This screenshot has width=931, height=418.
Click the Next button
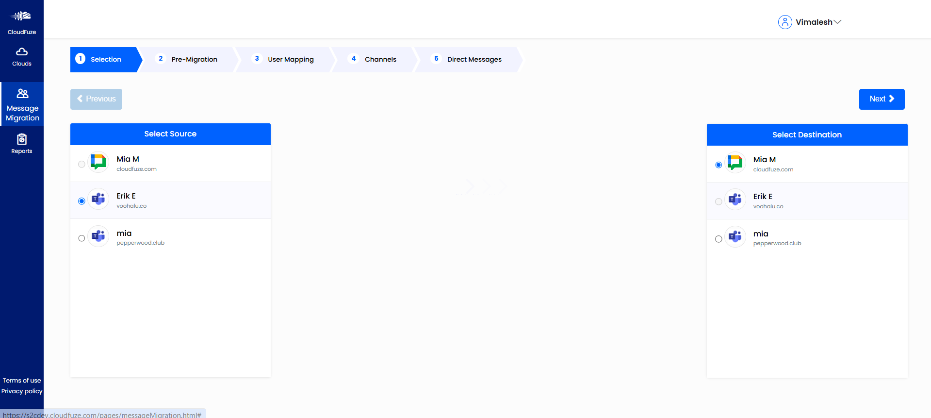pyautogui.click(x=882, y=99)
